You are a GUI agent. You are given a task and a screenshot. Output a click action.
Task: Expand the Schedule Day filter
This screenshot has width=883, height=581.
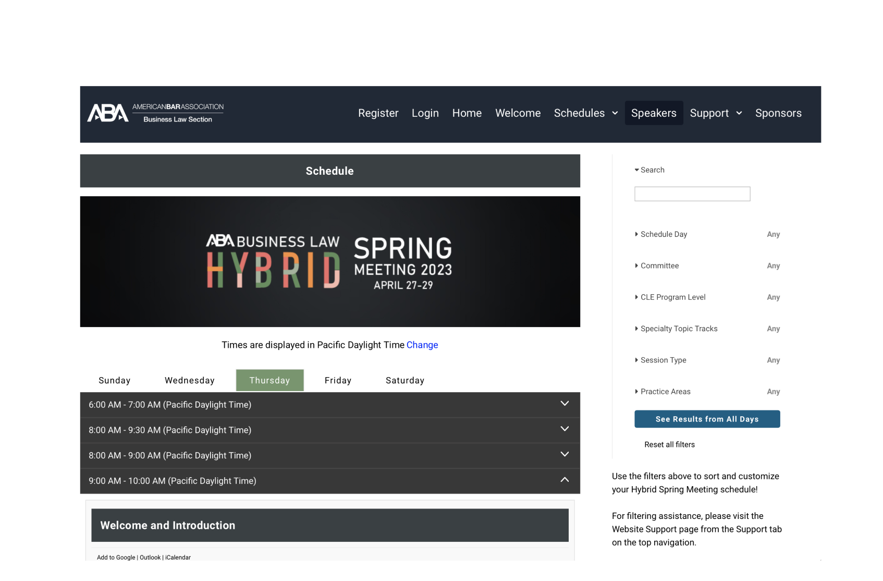click(707, 234)
